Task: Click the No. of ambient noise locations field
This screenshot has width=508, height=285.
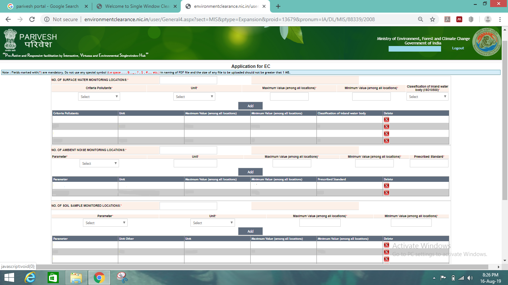Action: [x=188, y=150]
